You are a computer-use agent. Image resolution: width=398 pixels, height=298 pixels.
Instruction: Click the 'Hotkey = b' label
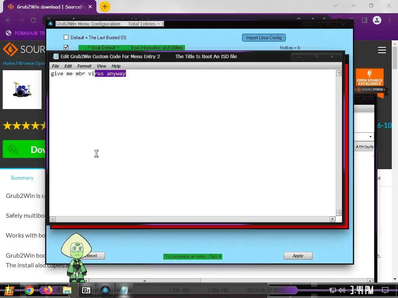(290, 48)
